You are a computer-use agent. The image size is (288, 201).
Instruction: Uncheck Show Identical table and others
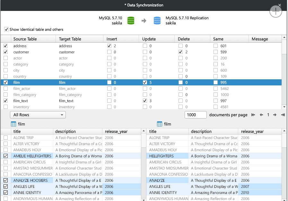tap(6, 29)
